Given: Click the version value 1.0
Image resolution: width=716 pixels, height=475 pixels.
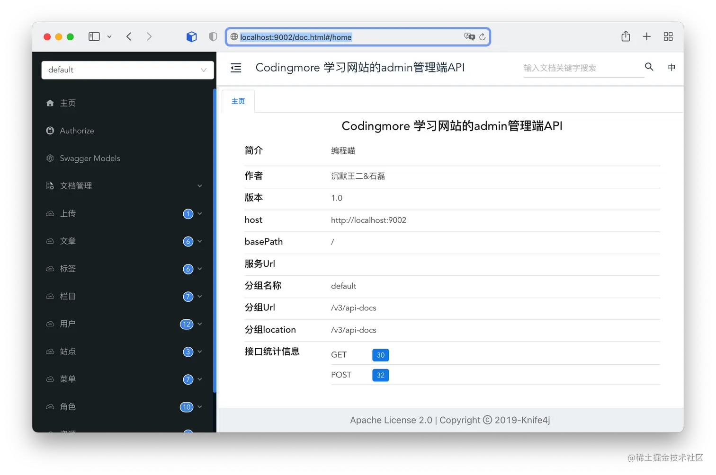Looking at the screenshot, I should coord(337,198).
